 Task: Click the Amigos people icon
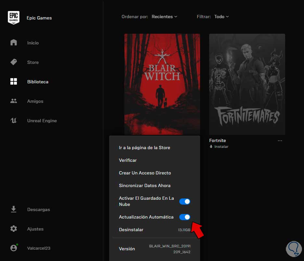14,101
